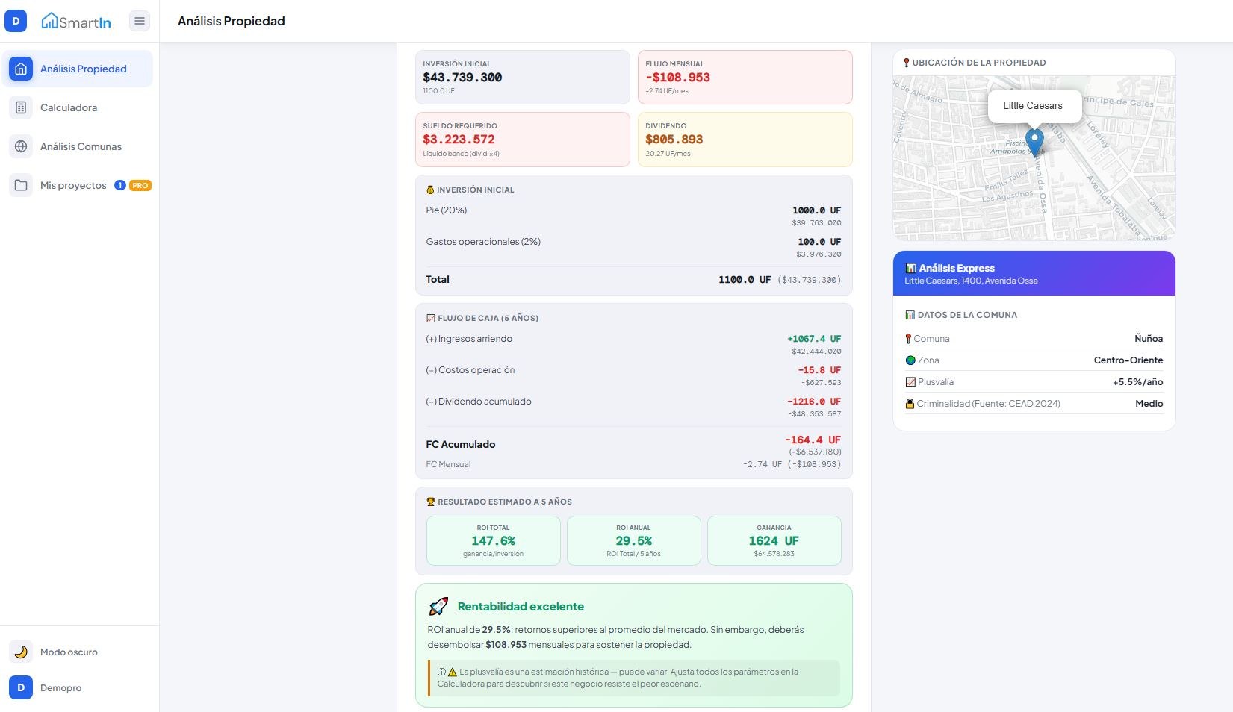This screenshot has height=712, width=1233.
Task: Click the trophy icon beside Resultado Estimado
Action: 431,502
